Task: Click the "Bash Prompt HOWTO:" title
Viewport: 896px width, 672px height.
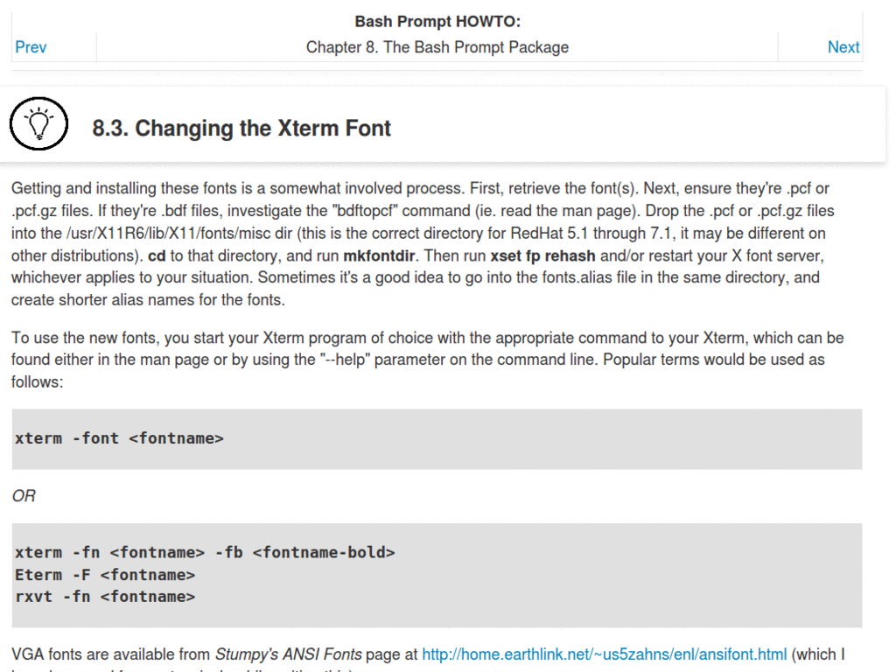Action: [437, 22]
